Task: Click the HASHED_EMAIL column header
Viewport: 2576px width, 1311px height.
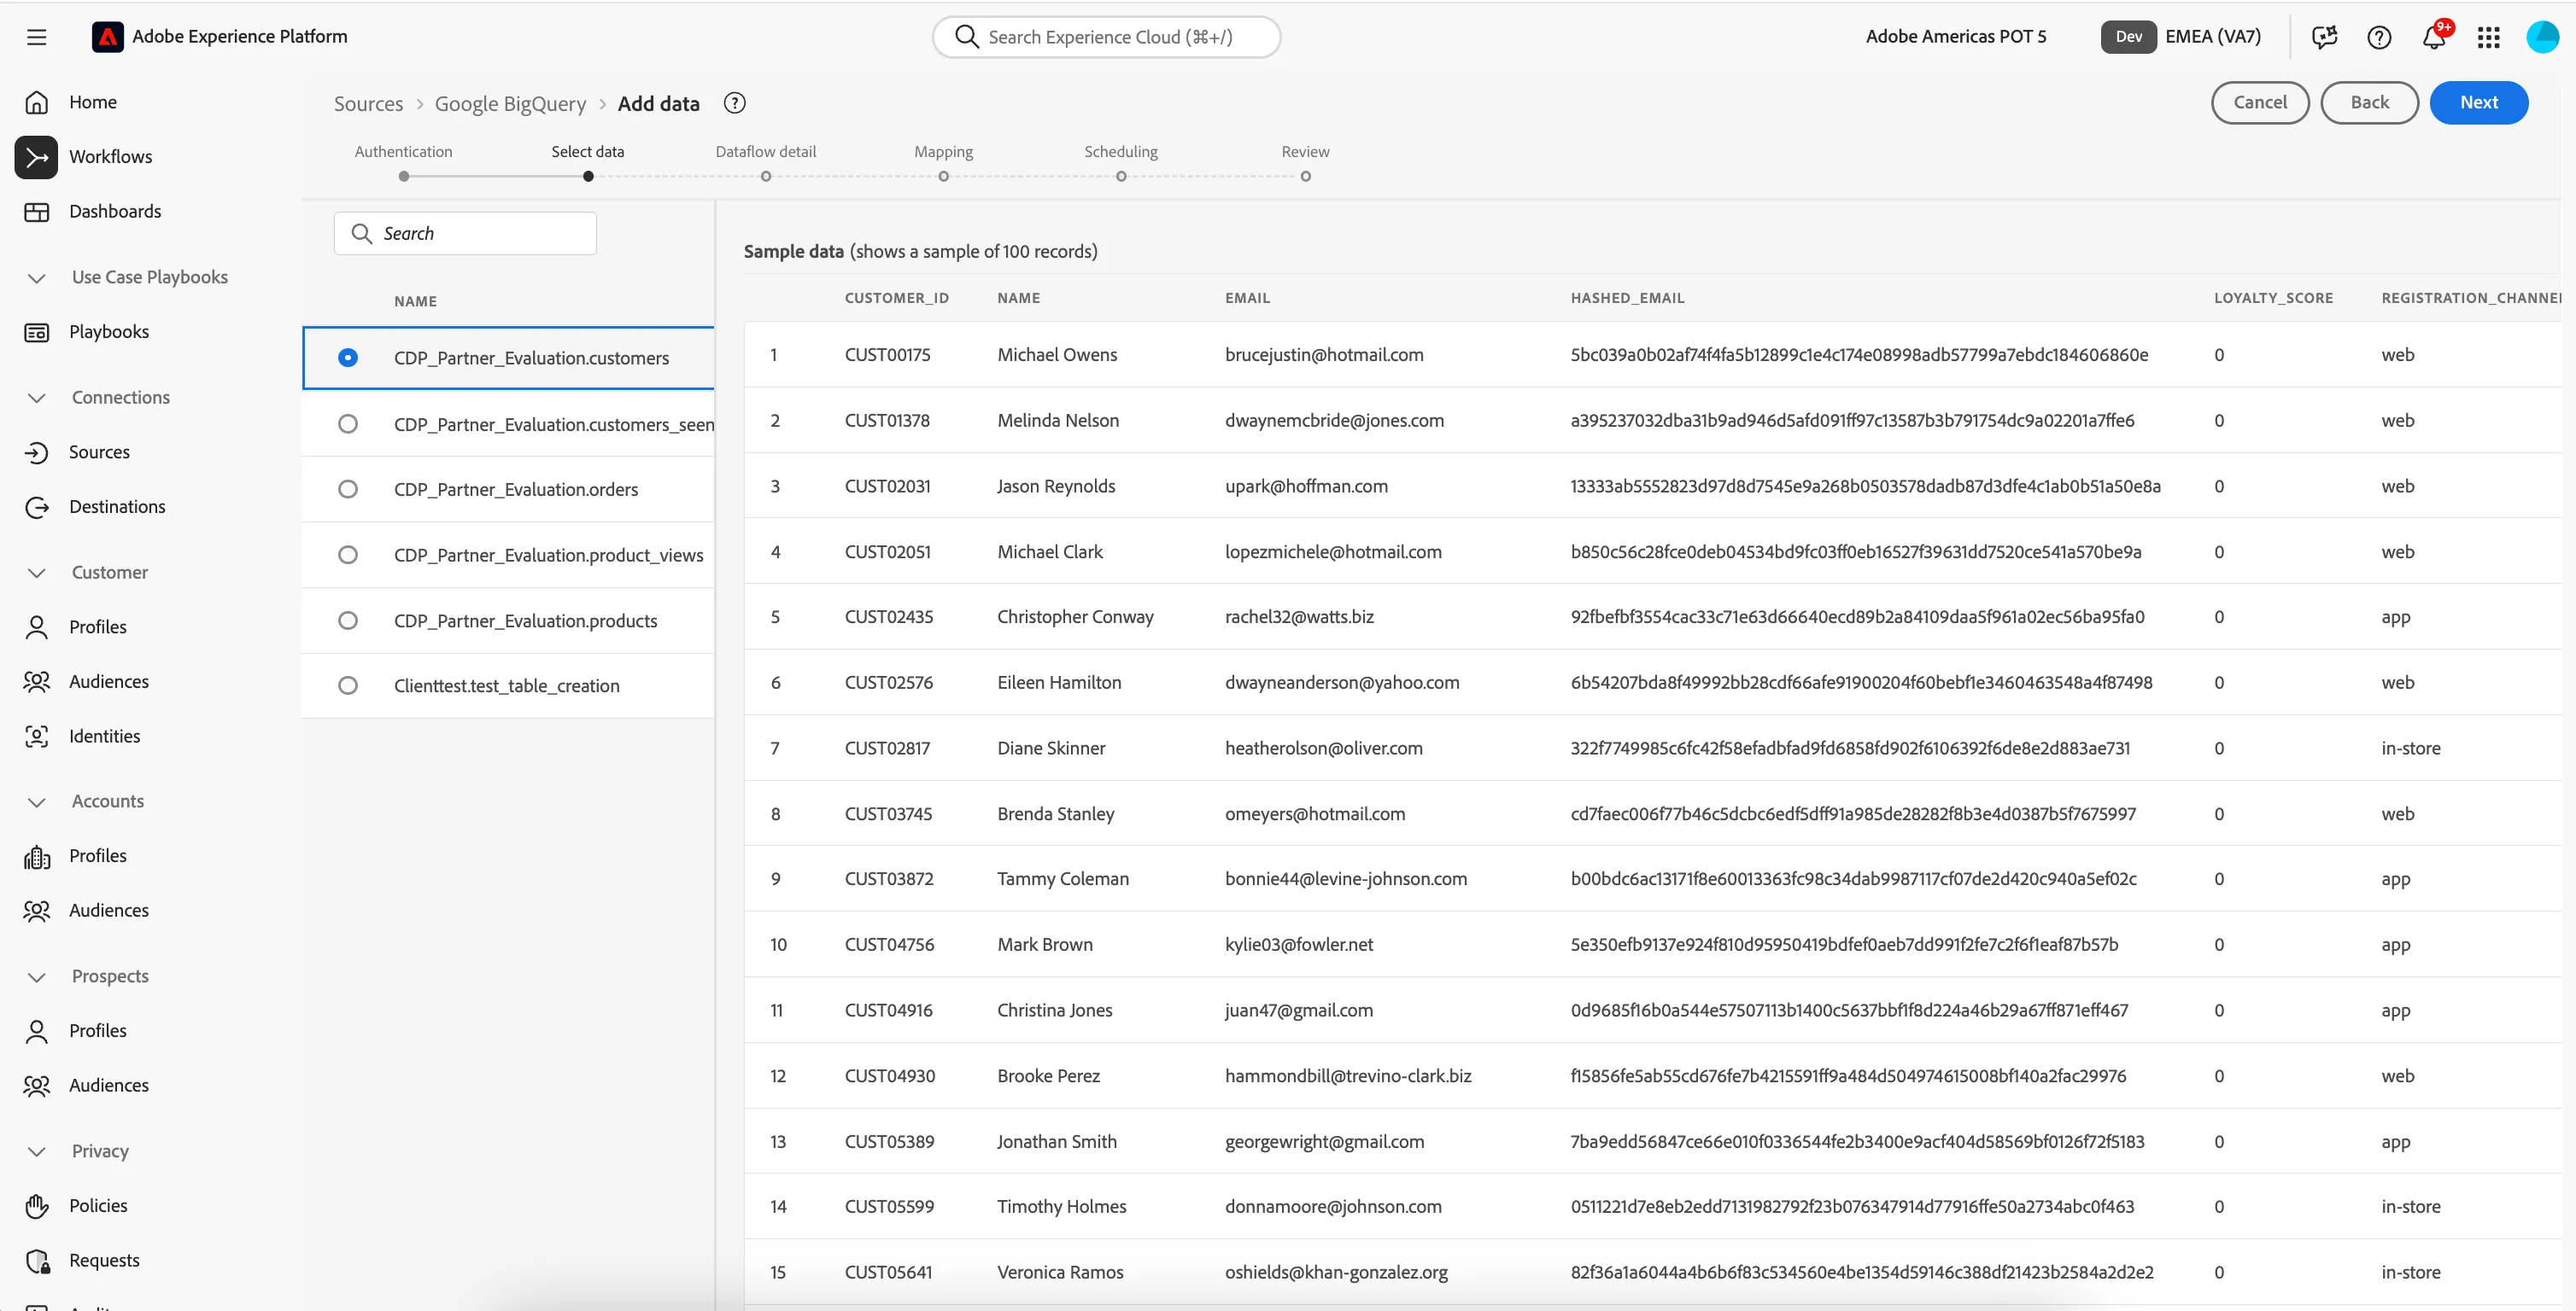Action: pos(1627,298)
